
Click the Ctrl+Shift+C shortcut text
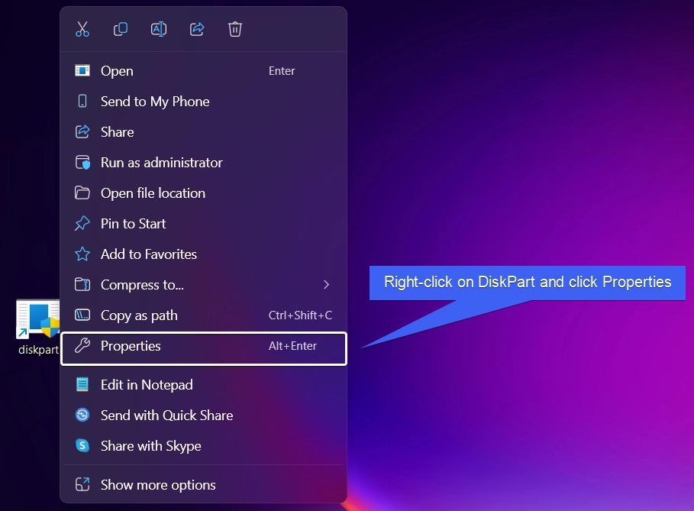click(300, 315)
